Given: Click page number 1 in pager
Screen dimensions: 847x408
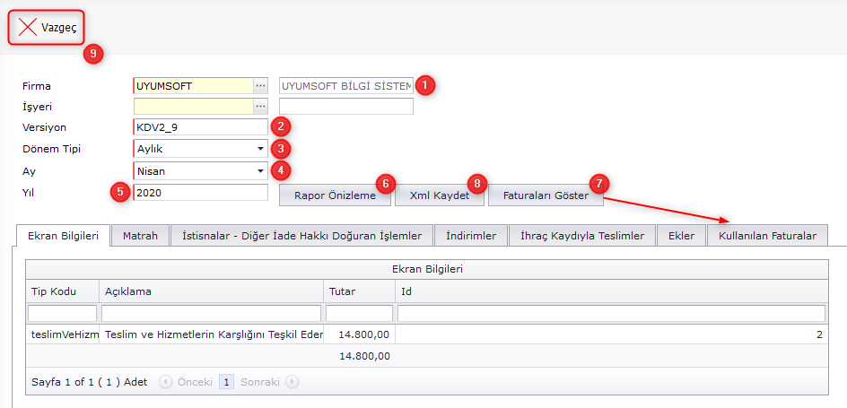Looking at the screenshot, I should pos(227,381).
